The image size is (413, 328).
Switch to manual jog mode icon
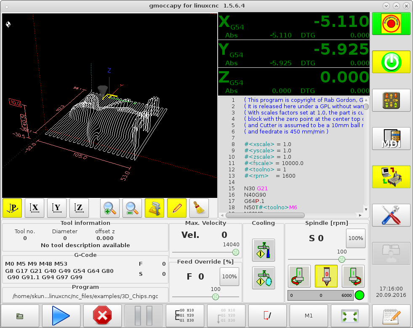pyautogui.click(x=391, y=100)
